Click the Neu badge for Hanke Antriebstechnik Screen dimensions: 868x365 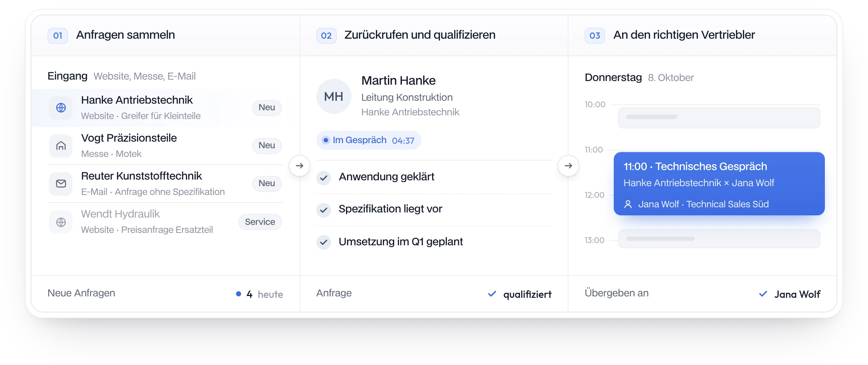(x=267, y=108)
